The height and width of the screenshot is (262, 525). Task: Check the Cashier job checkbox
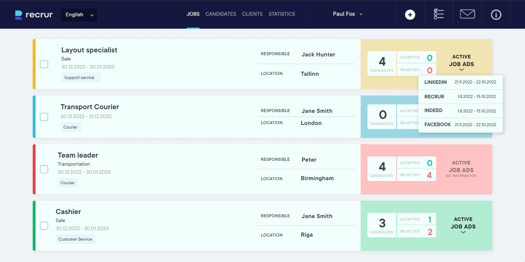tap(44, 226)
